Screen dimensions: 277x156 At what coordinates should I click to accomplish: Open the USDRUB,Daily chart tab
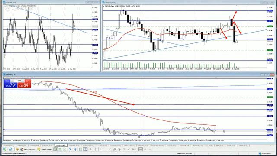pos(198,146)
